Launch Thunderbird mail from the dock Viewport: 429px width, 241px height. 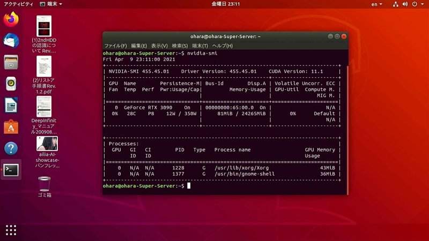point(11,41)
